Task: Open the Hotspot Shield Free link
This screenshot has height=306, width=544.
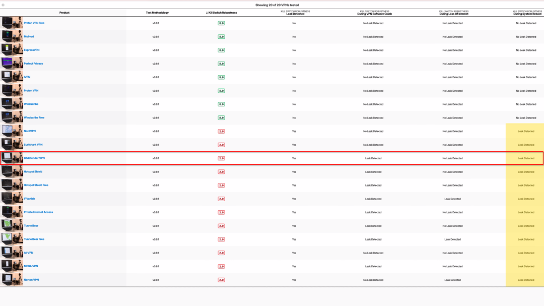Action: click(36, 185)
